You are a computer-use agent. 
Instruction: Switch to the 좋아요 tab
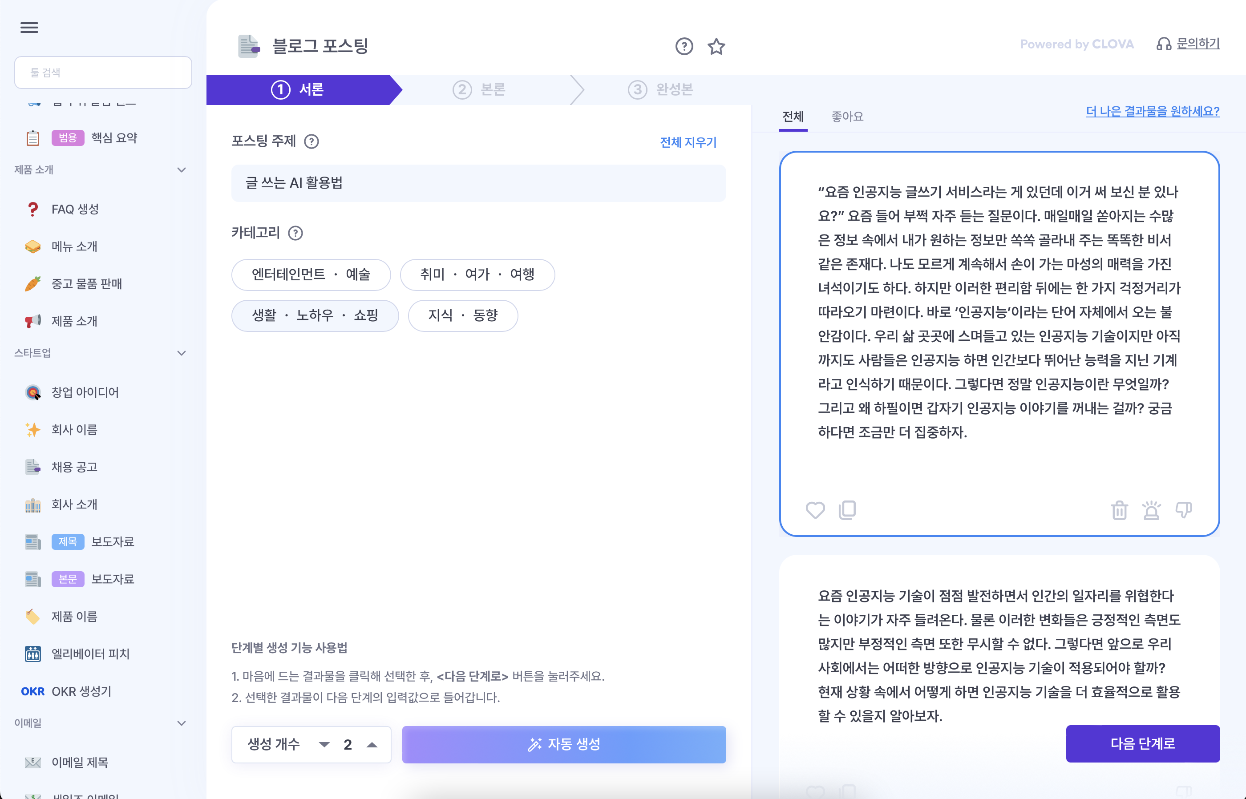tap(847, 117)
